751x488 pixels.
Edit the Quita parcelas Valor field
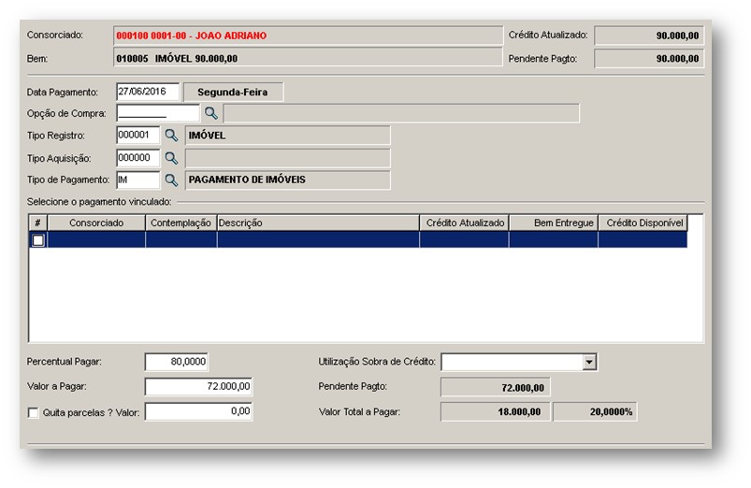tap(199, 411)
